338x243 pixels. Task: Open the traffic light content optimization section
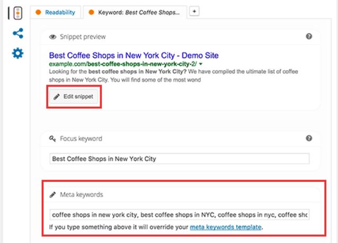click(18, 13)
